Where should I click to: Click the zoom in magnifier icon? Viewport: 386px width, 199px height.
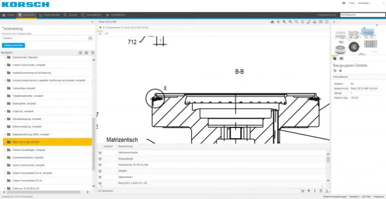(284, 22)
